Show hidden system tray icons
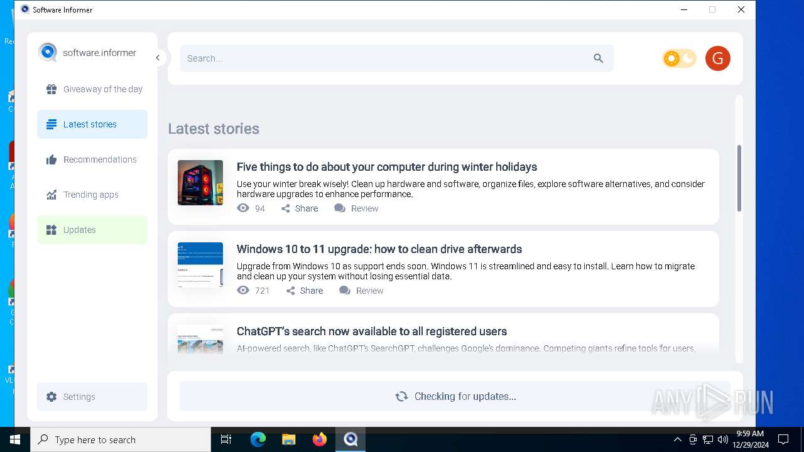 pyautogui.click(x=677, y=439)
